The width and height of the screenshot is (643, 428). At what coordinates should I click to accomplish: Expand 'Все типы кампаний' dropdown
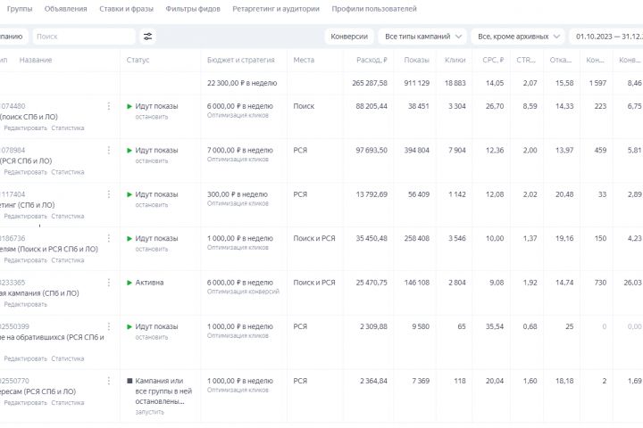(x=422, y=37)
